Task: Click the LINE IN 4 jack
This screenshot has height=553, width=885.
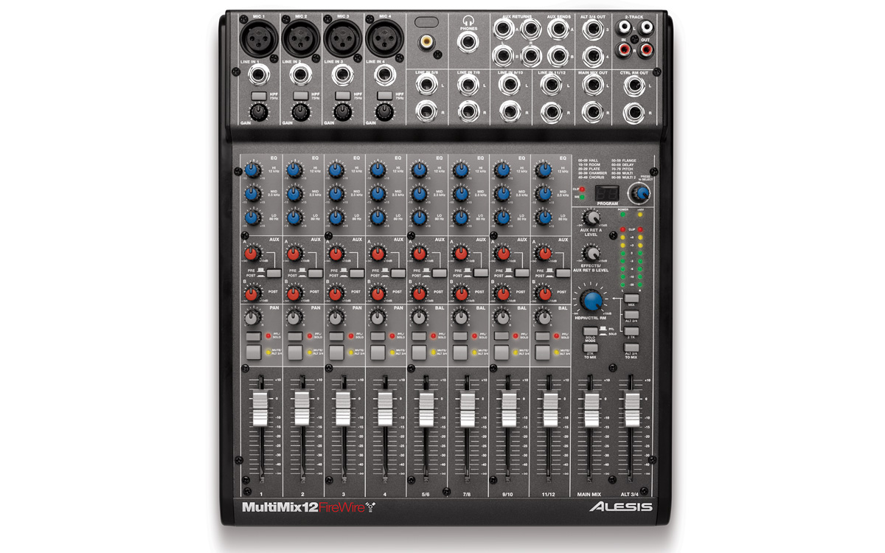Action: [x=383, y=74]
